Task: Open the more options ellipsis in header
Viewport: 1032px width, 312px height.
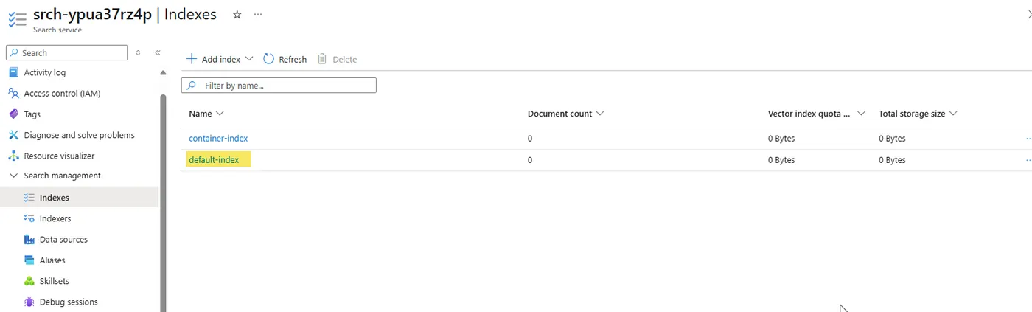Action: (x=258, y=15)
